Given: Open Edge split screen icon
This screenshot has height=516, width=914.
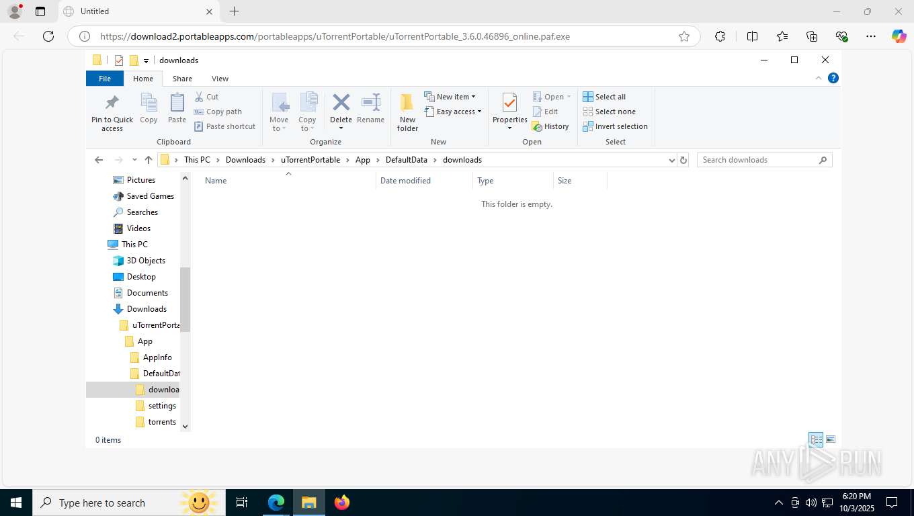Looking at the screenshot, I should click(753, 36).
